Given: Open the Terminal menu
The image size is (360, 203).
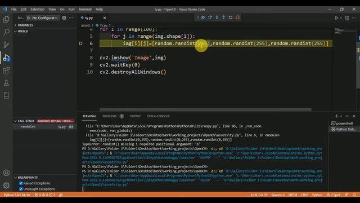Looking at the screenshot, I should point(85,9).
